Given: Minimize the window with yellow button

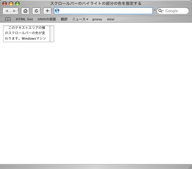Looking at the screenshot, I should pyautogui.click(x=11, y=4).
